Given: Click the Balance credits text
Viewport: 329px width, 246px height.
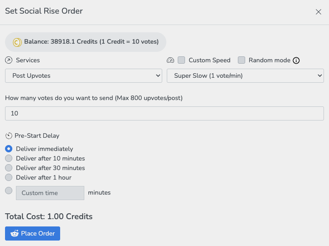Looking at the screenshot, I should pyautogui.click(x=91, y=42).
